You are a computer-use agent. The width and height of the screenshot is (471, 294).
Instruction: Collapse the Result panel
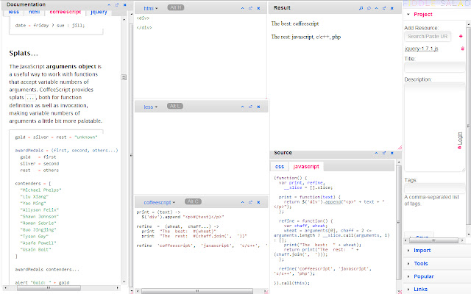(x=376, y=8)
